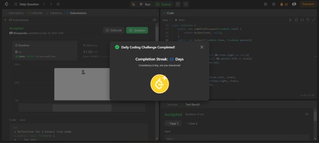Viewport: 319px width, 143px height.
Task: Open the user profile avatar
Action: click(294, 4)
